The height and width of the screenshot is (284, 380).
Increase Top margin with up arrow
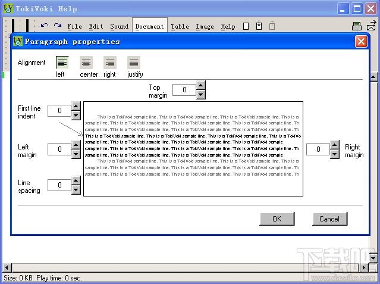tap(200, 86)
